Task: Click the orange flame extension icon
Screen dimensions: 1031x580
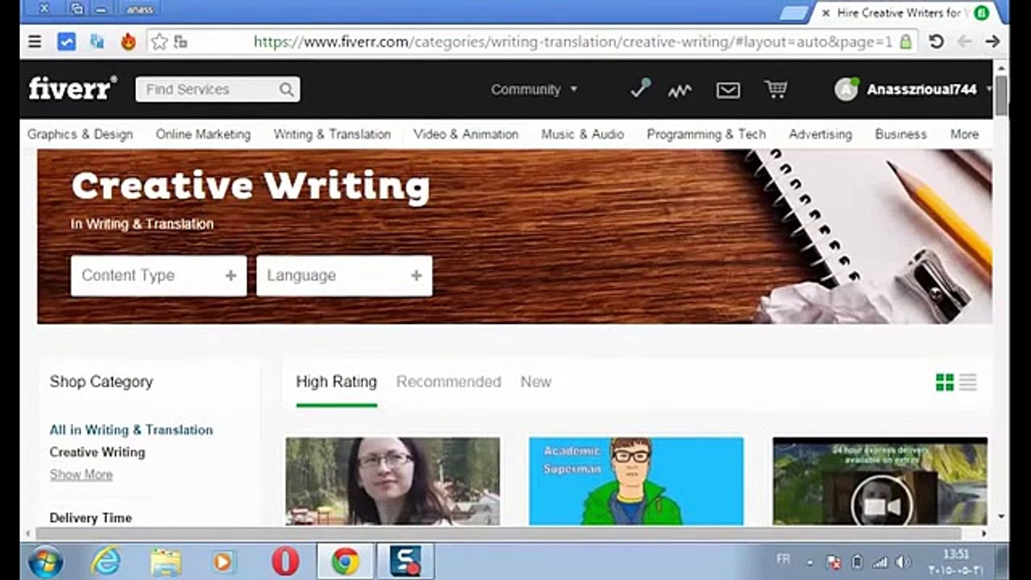Action: pyautogui.click(x=128, y=42)
